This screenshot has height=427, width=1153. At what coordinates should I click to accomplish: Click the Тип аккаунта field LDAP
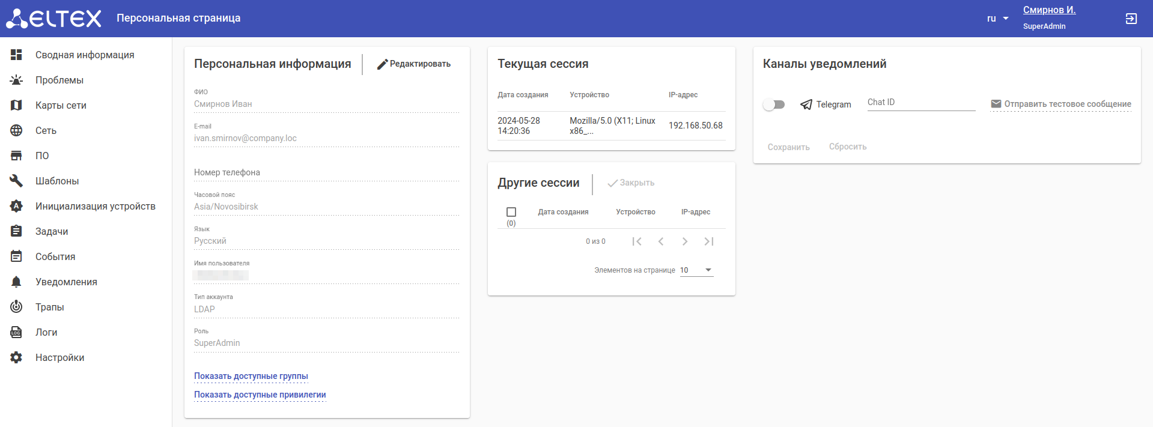coord(327,309)
